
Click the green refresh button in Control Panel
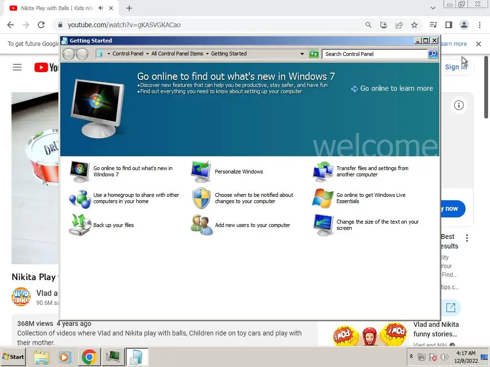pos(314,54)
